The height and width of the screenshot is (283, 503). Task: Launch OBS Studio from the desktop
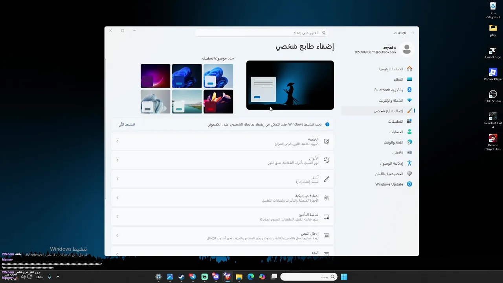(493, 97)
